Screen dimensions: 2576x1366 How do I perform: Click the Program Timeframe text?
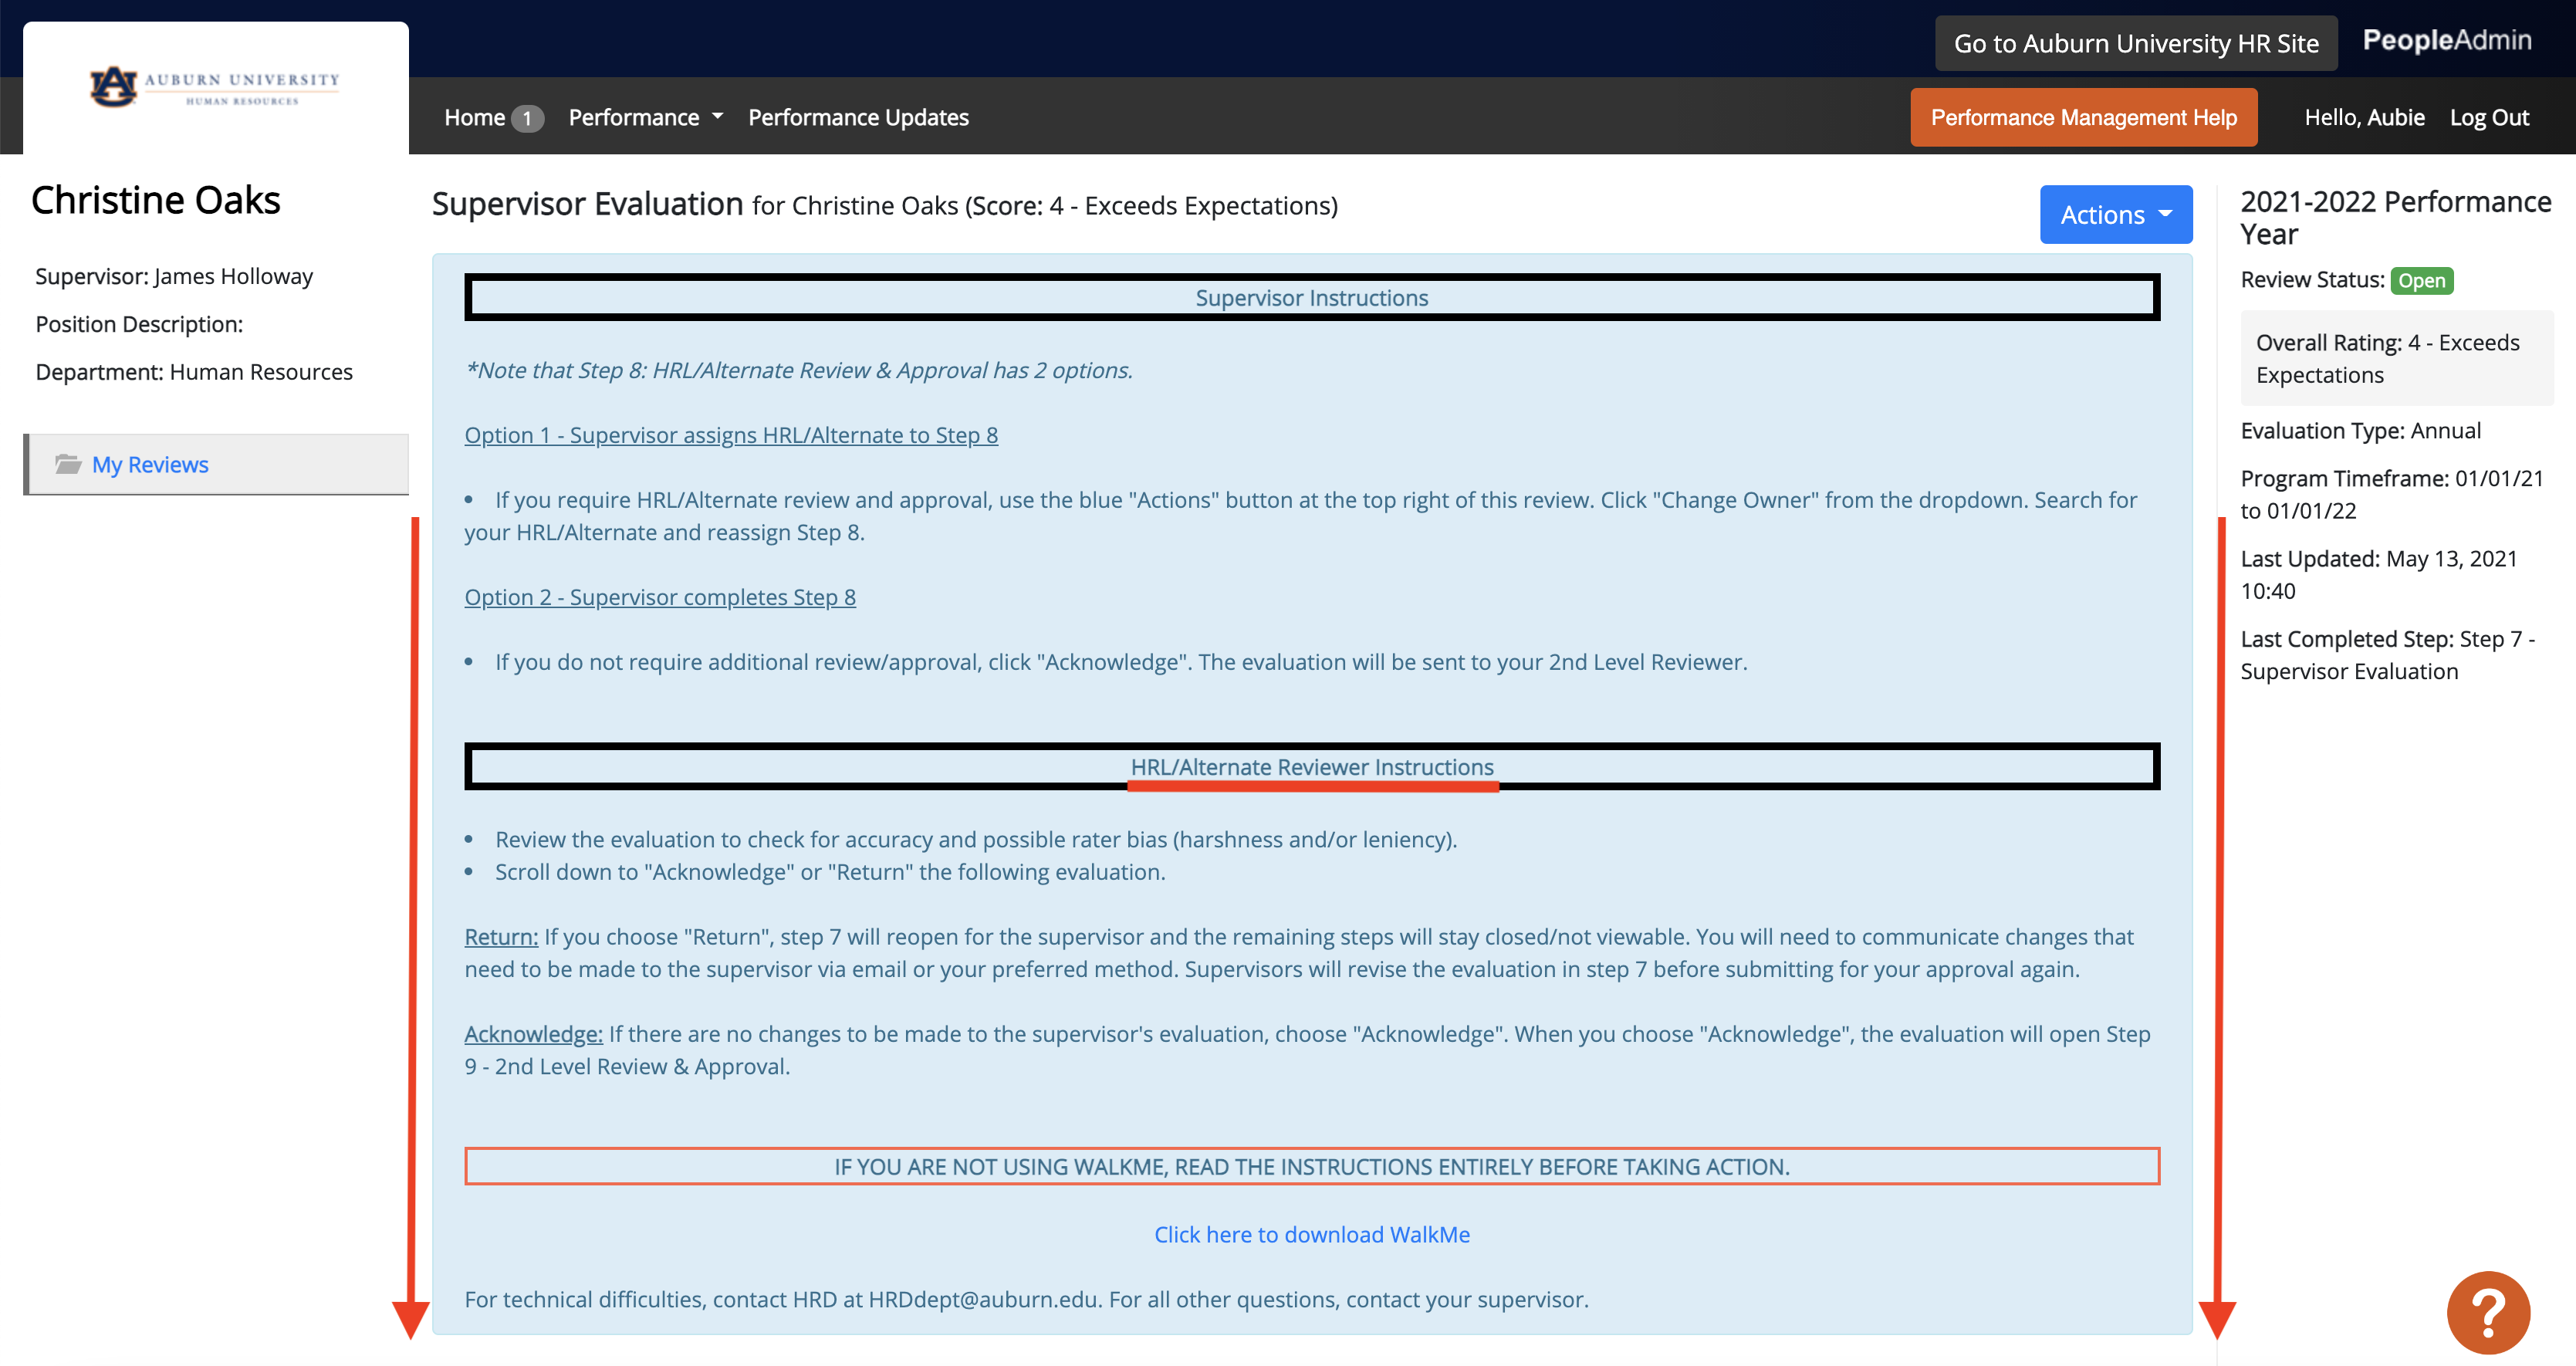click(x=2392, y=494)
